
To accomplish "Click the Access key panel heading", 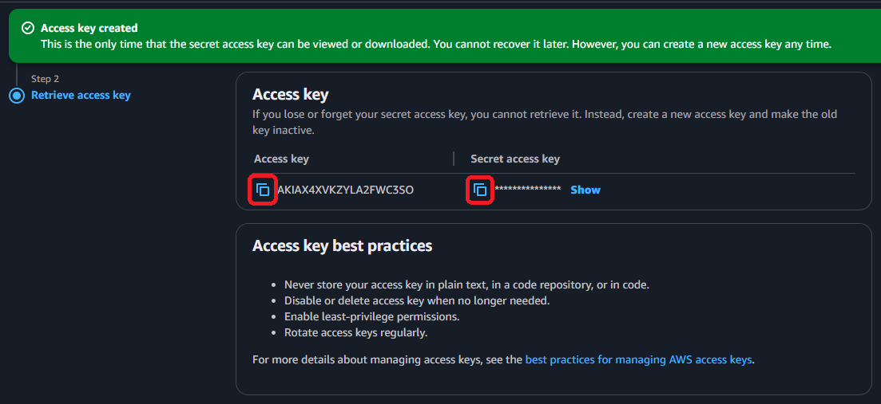I will tap(290, 95).
